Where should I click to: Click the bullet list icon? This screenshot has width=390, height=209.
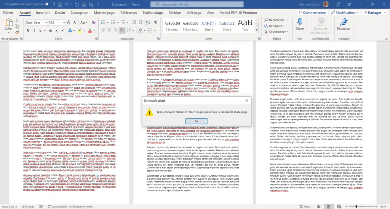103,22
